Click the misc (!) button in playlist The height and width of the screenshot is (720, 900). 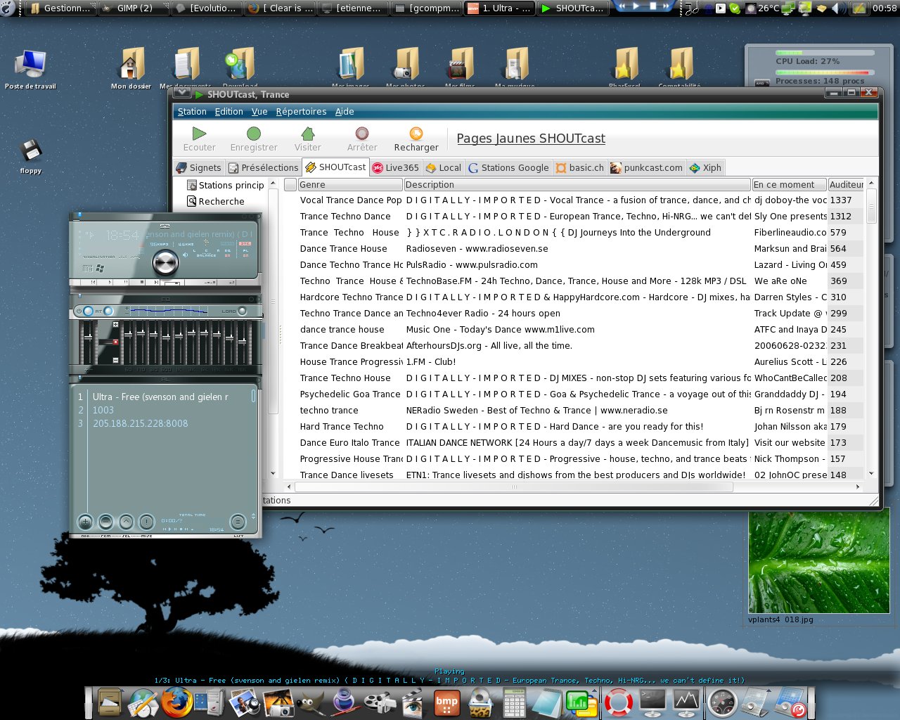pos(146,522)
